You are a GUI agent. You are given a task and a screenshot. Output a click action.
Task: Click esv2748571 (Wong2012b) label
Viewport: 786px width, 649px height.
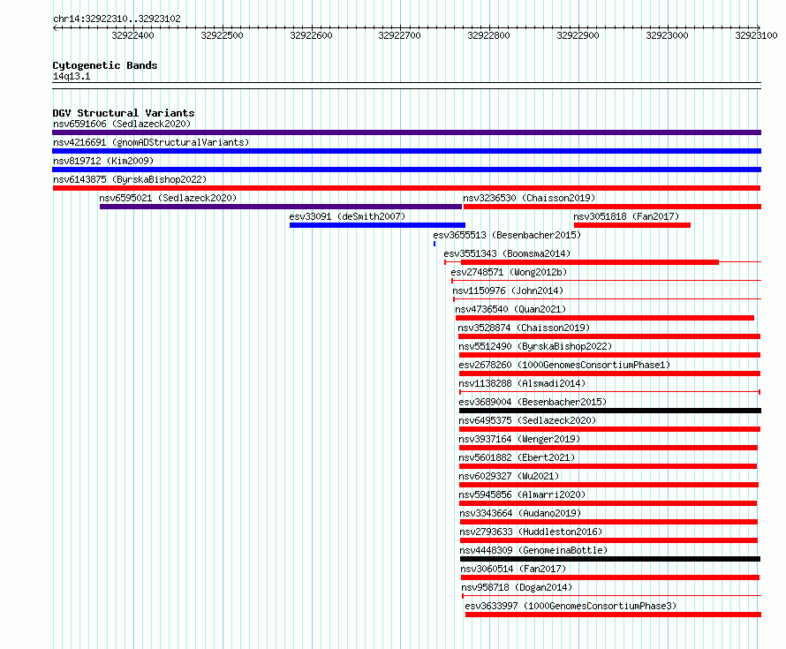[x=509, y=272]
